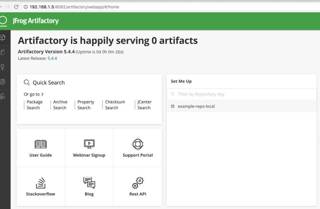Go to JCenter Search
320x209 pixels.
click(x=144, y=105)
